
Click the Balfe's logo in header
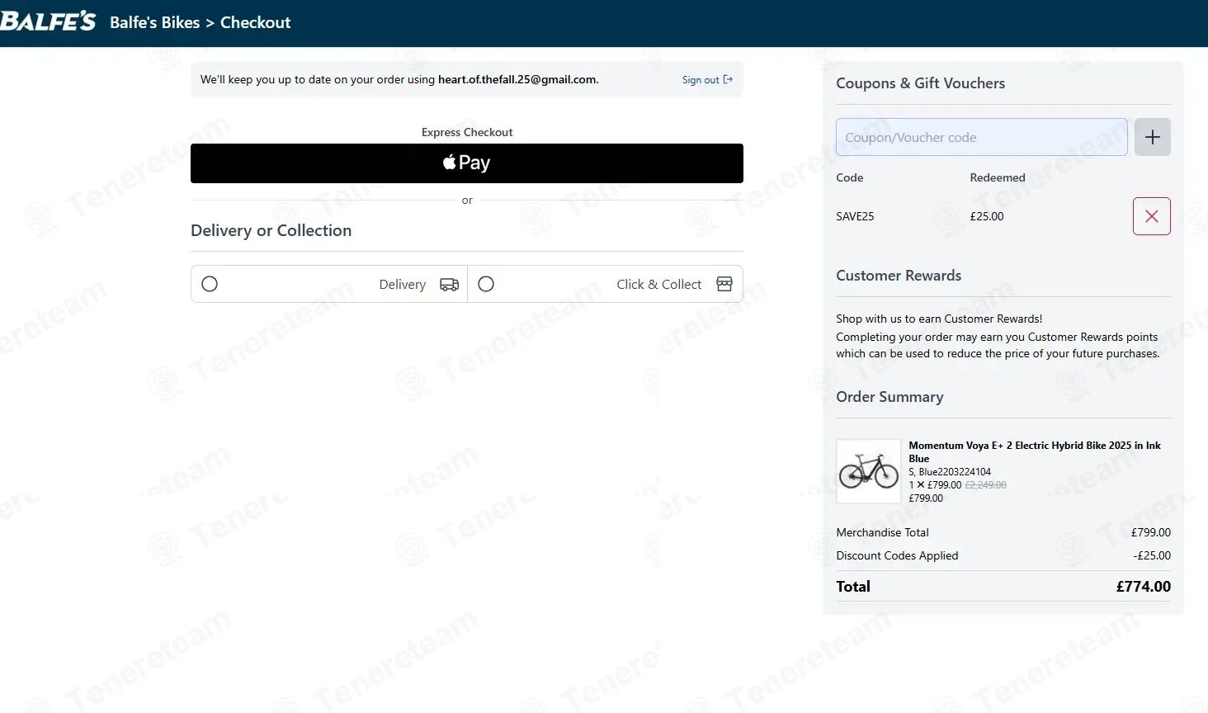[48, 21]
